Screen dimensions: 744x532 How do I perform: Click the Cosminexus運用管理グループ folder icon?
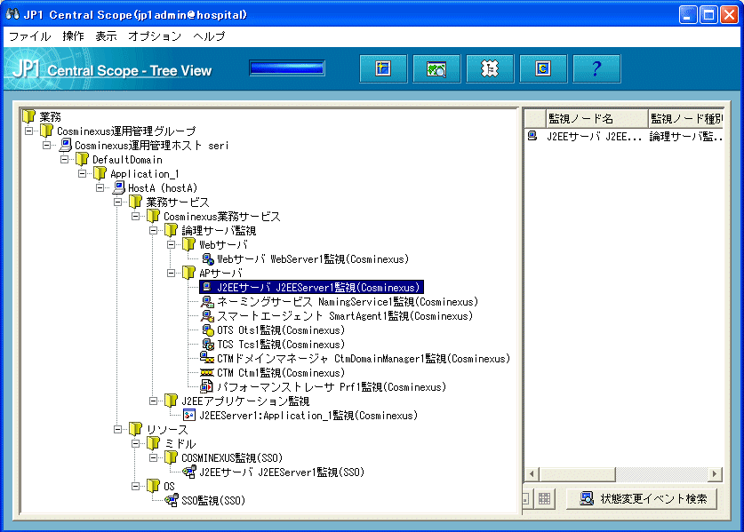coord(47,131)
